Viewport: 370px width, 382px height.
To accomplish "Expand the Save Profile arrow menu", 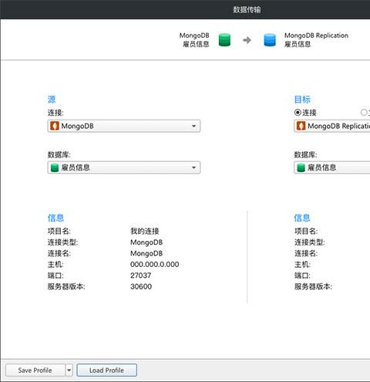I will click(x=69, y=370).
